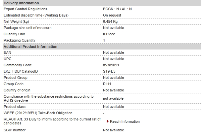Select the On request value

112,15
